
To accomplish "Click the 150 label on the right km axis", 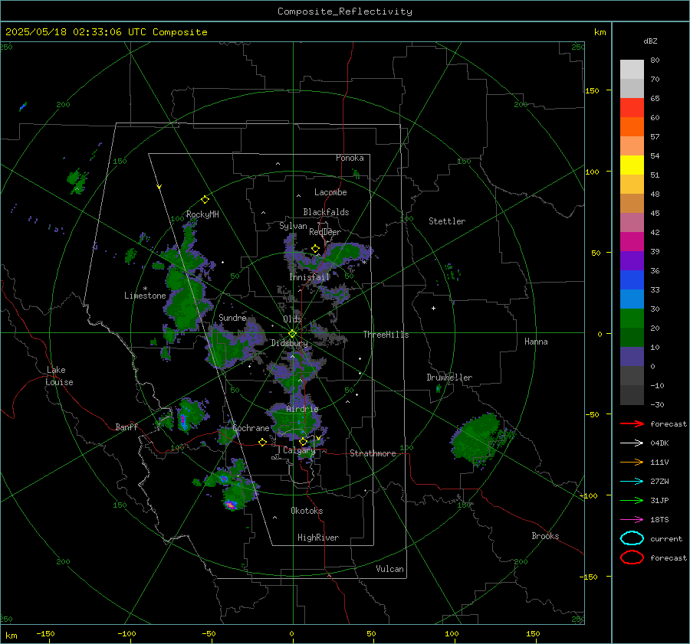I will [x=592, y=90].
